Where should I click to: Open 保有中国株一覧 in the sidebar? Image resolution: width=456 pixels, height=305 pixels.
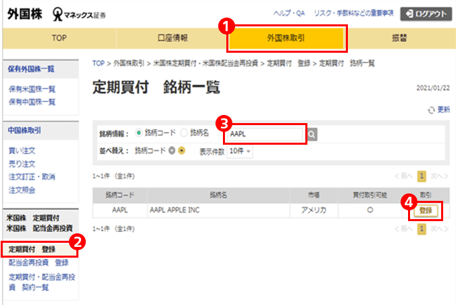coord(32,102)
